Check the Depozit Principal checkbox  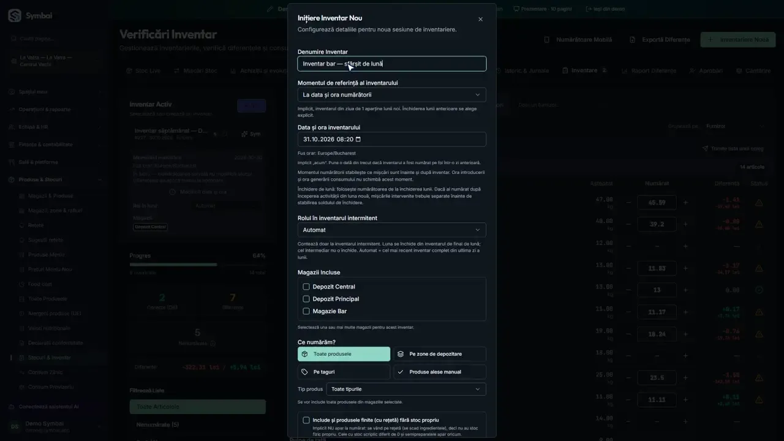tap(306, 299)
